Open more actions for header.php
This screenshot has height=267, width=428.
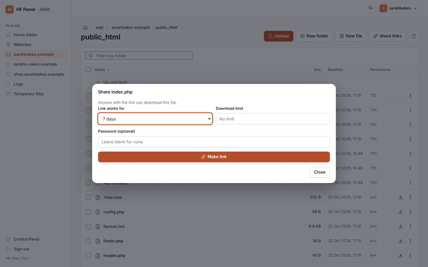click(410, 255)
